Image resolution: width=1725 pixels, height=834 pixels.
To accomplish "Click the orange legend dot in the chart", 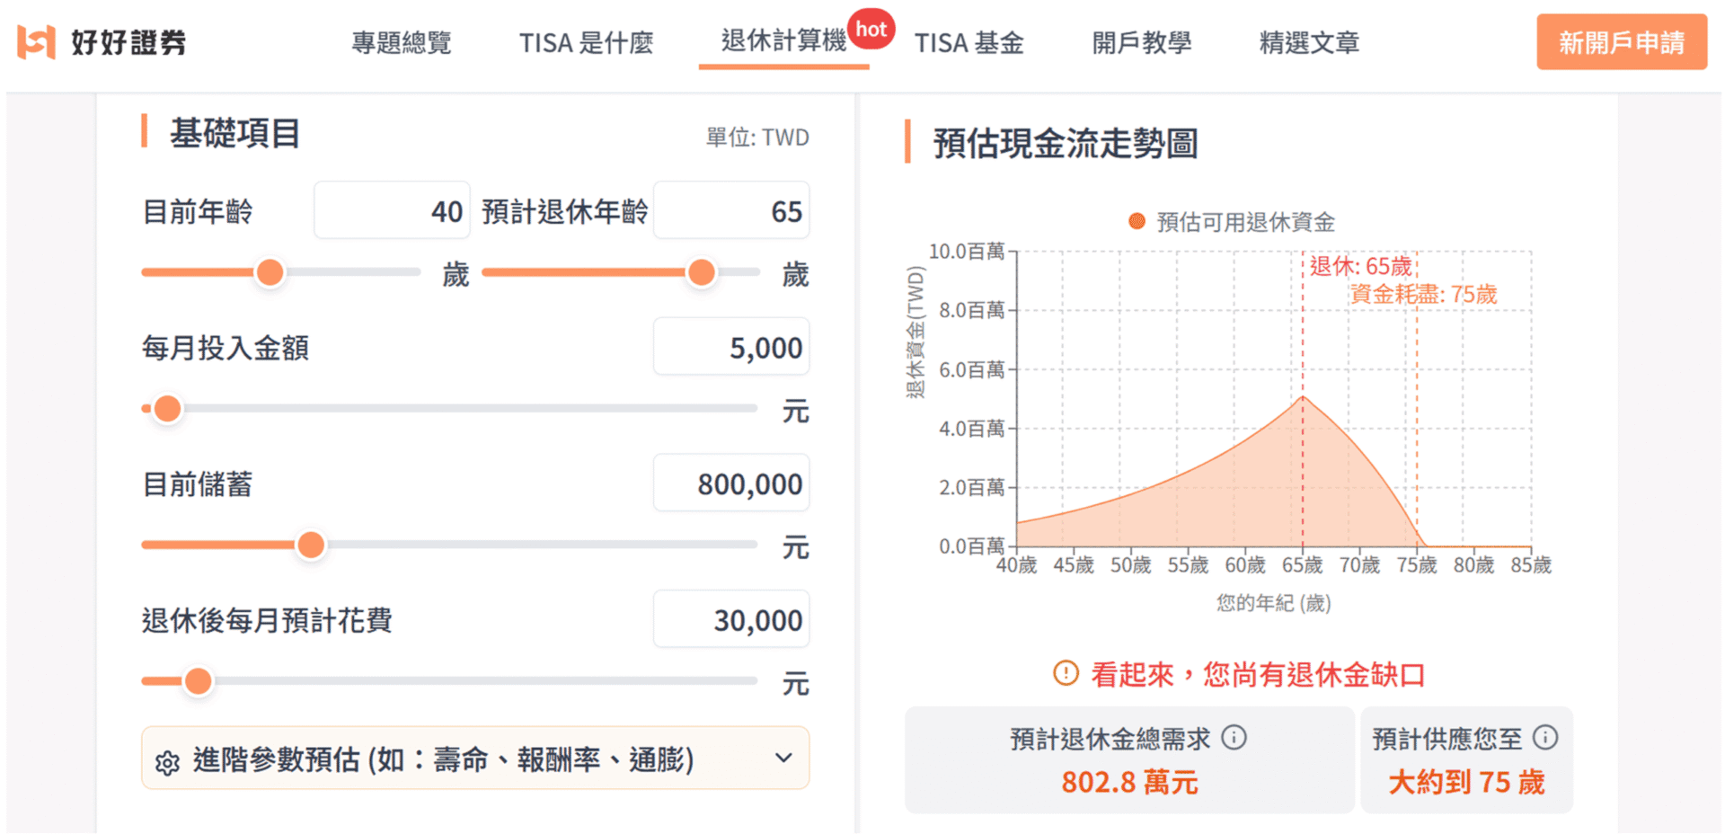I will 1135,218.
